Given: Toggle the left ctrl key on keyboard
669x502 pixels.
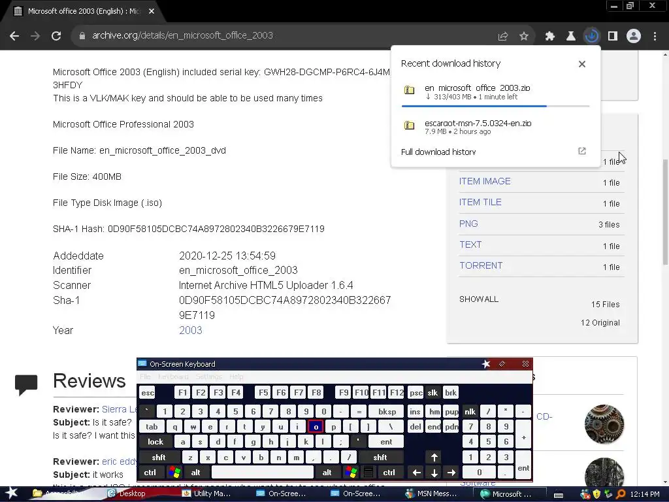Looking at the screenshot, I should coord(150,473).
